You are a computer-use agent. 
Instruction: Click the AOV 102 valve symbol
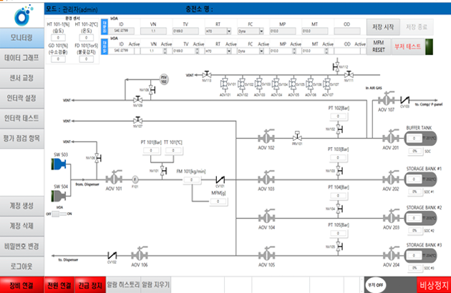[x=267, y=136]
